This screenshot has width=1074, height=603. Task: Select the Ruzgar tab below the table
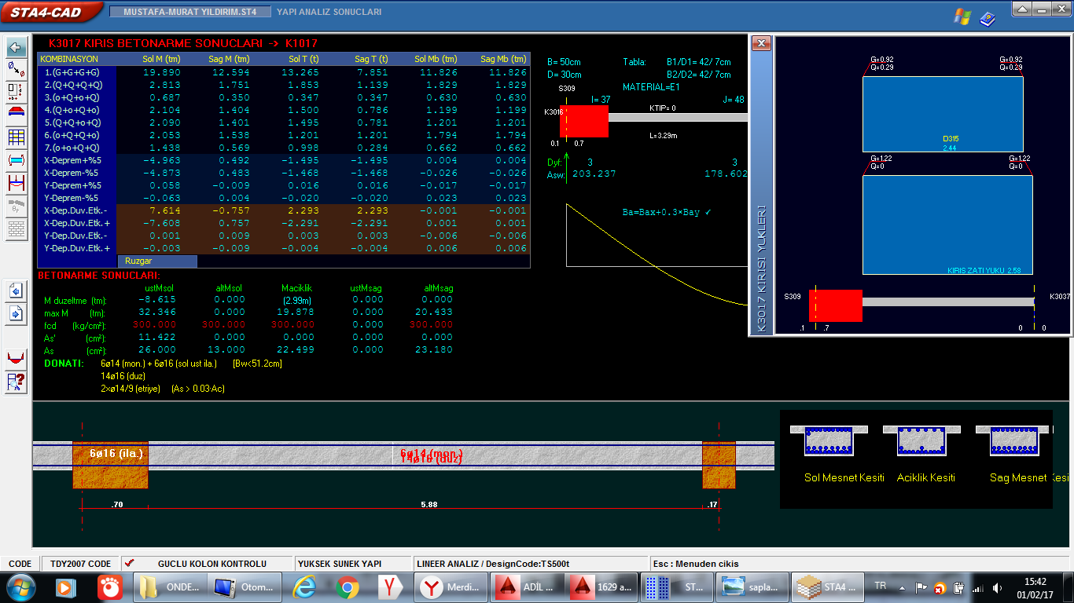pyautogui.click(x=138, y=261)
